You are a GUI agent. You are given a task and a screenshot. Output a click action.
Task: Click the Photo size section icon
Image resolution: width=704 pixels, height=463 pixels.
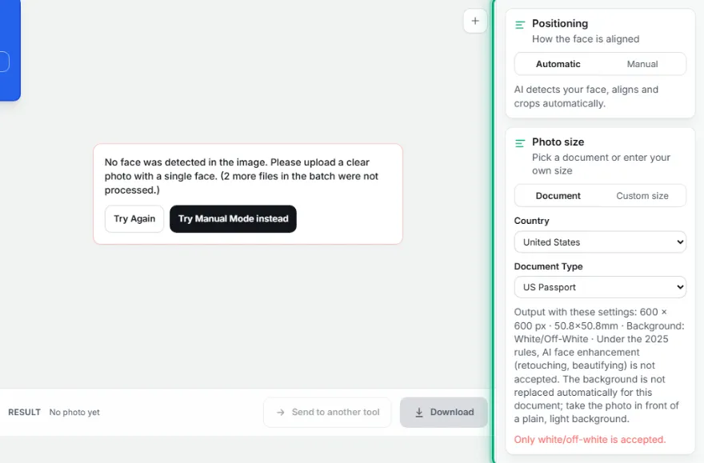[x=520, y=143]
